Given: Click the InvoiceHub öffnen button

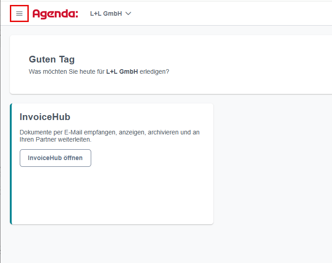Looking at the screenshot, I should click(x=55, y=158).
